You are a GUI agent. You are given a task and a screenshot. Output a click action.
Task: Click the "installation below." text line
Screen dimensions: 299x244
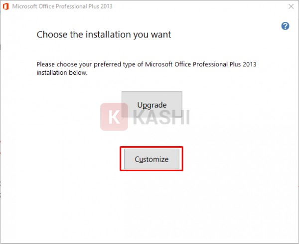pos(62,73)
